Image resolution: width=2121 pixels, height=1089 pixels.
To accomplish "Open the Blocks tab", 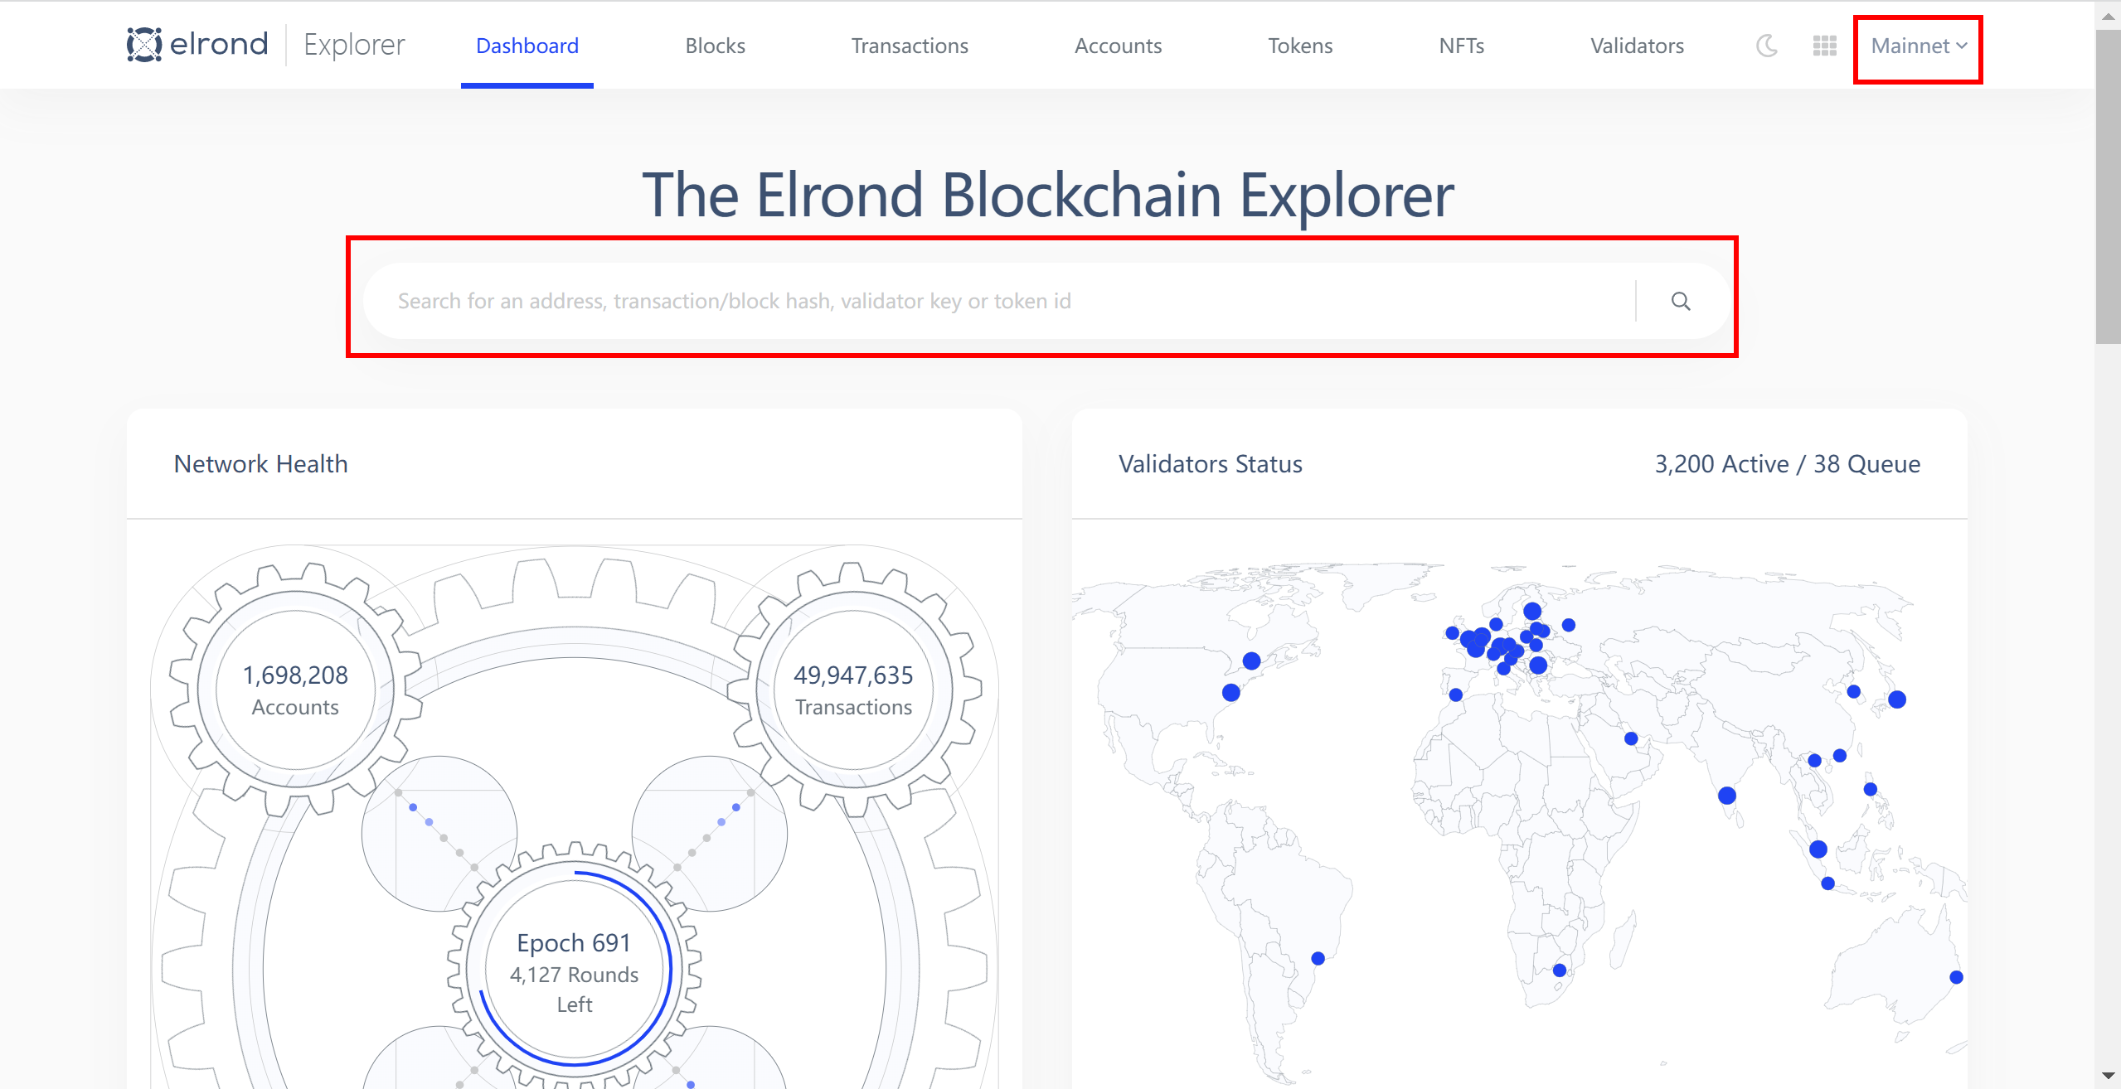I will (715, 46).
